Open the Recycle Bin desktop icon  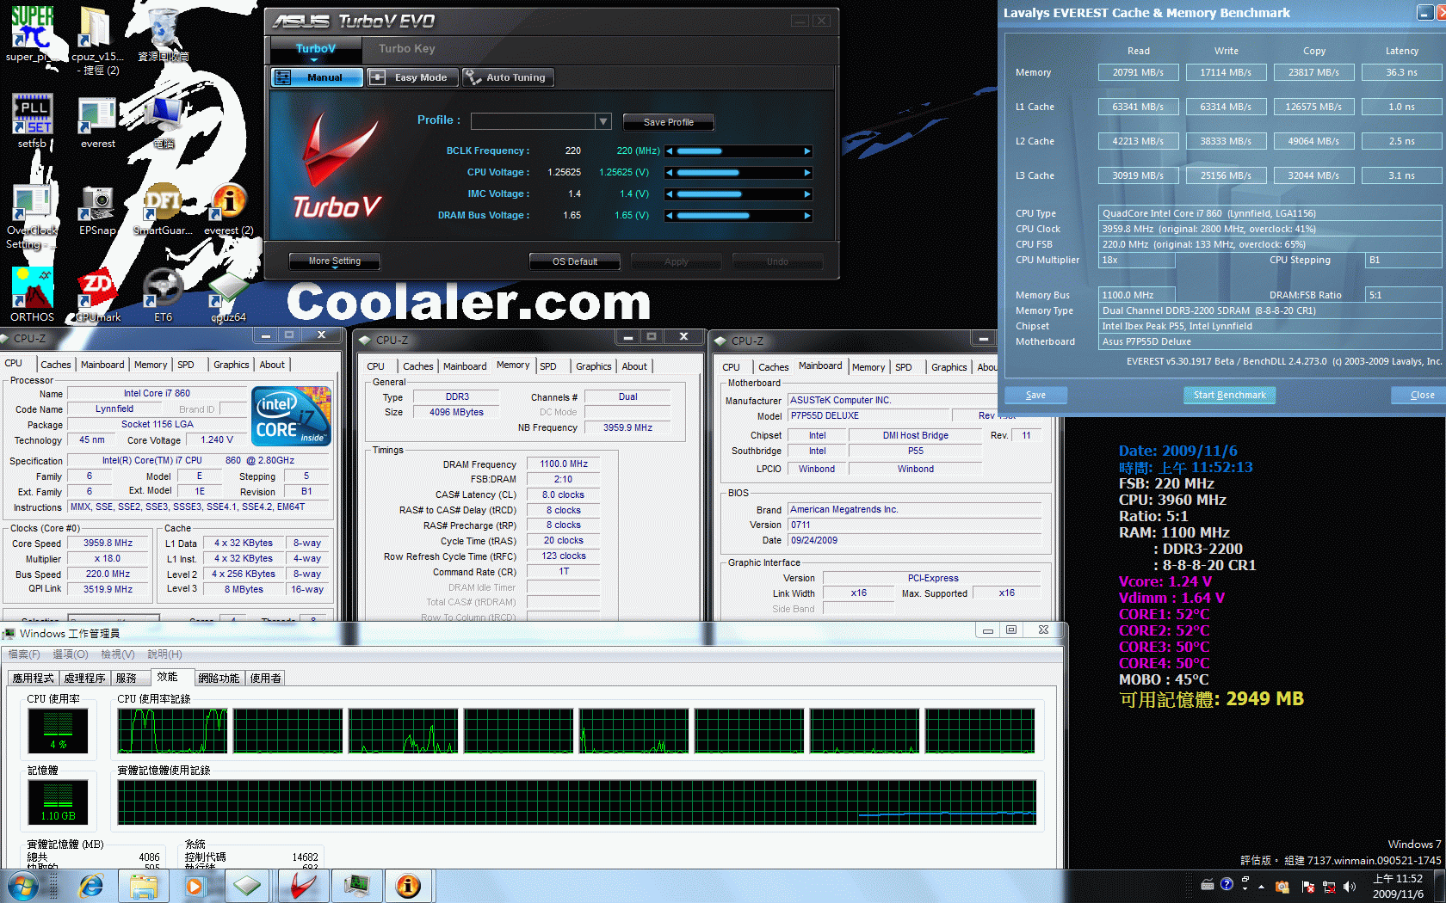(x=164, y=34)
